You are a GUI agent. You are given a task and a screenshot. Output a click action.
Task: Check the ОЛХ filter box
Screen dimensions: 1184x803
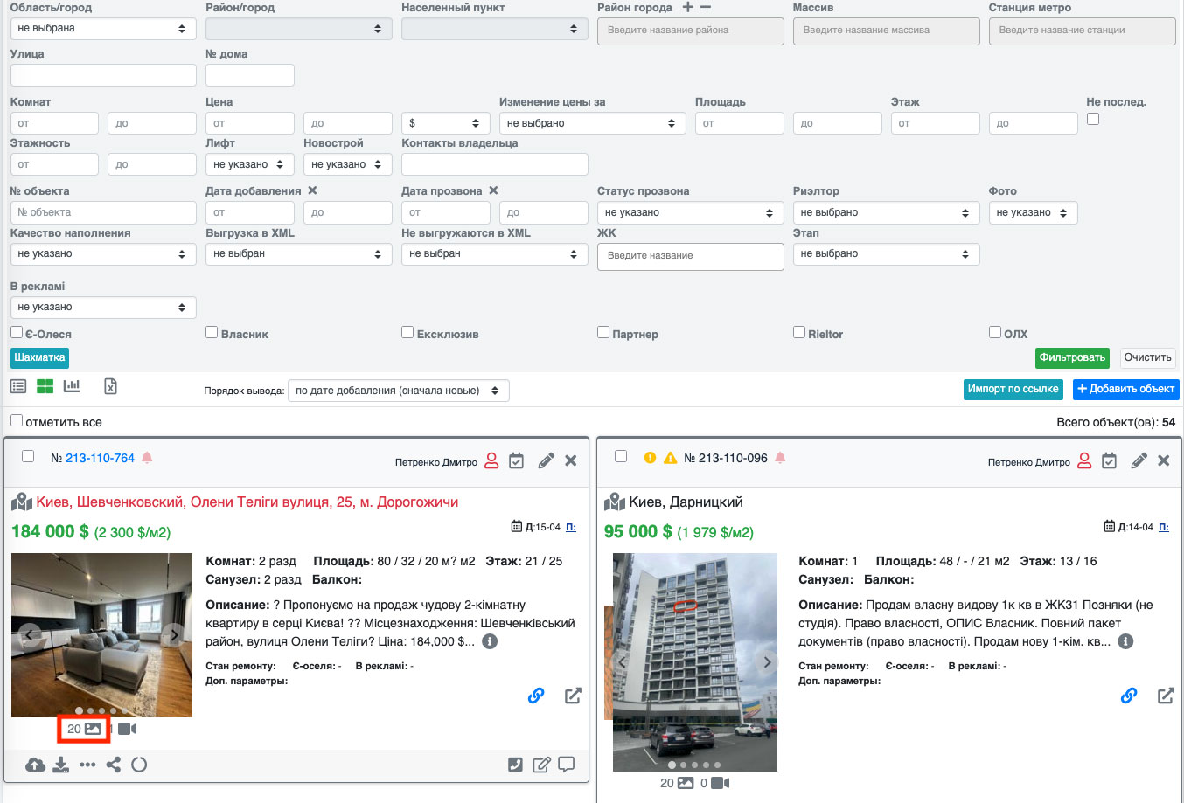pos(995,332)
